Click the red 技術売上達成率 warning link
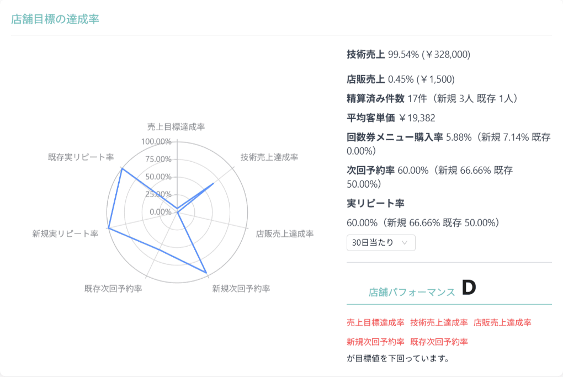 pyautogui.click(x=439, y=322)
